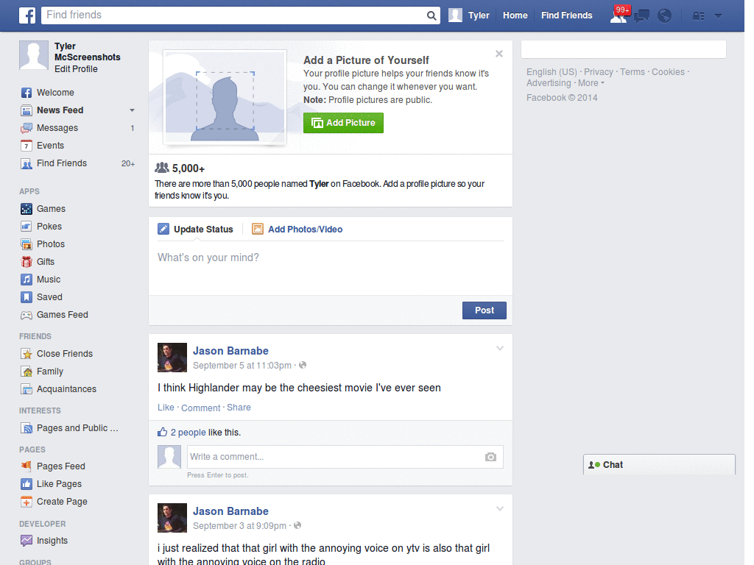Open the Cookies footer link
Screen dimensions: 754x565
(668, 72)
